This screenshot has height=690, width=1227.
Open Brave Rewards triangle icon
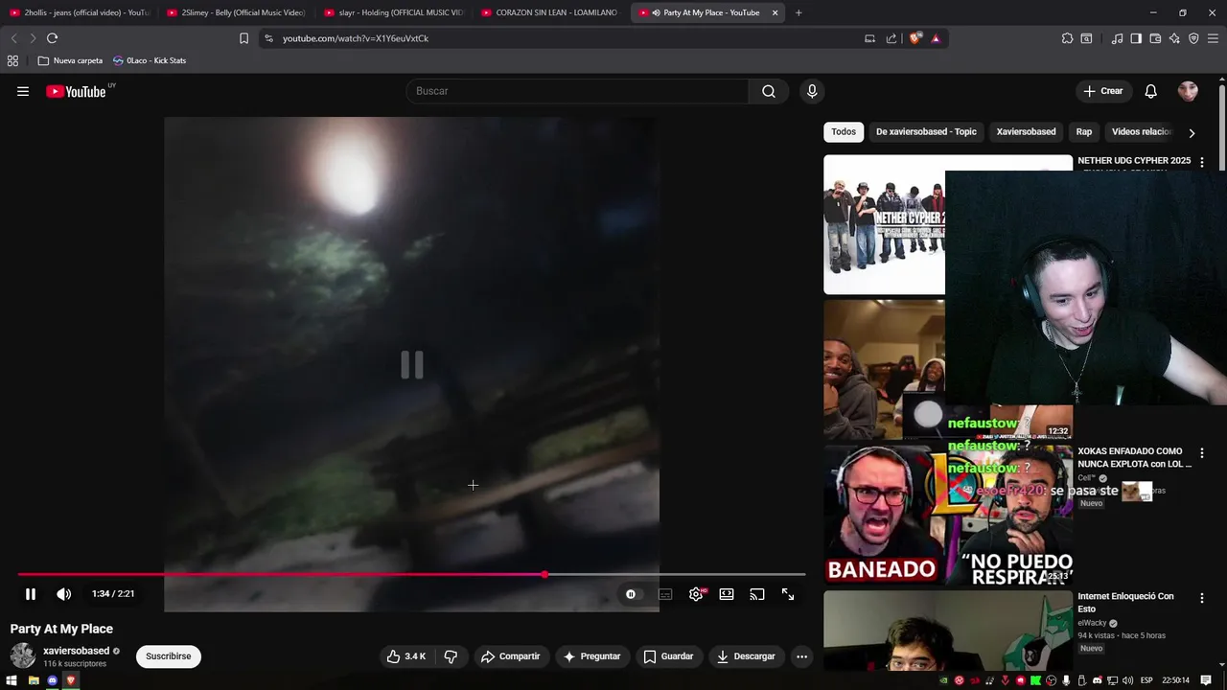point(936,38)
